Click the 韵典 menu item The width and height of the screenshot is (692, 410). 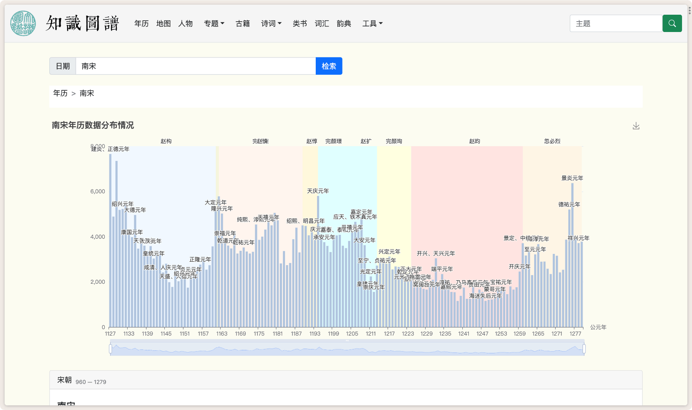344,23
